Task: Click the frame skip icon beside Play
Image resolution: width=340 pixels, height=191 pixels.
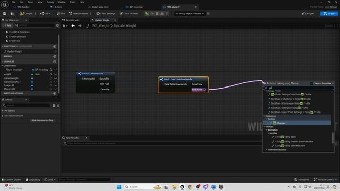Action: coord(152,14)
